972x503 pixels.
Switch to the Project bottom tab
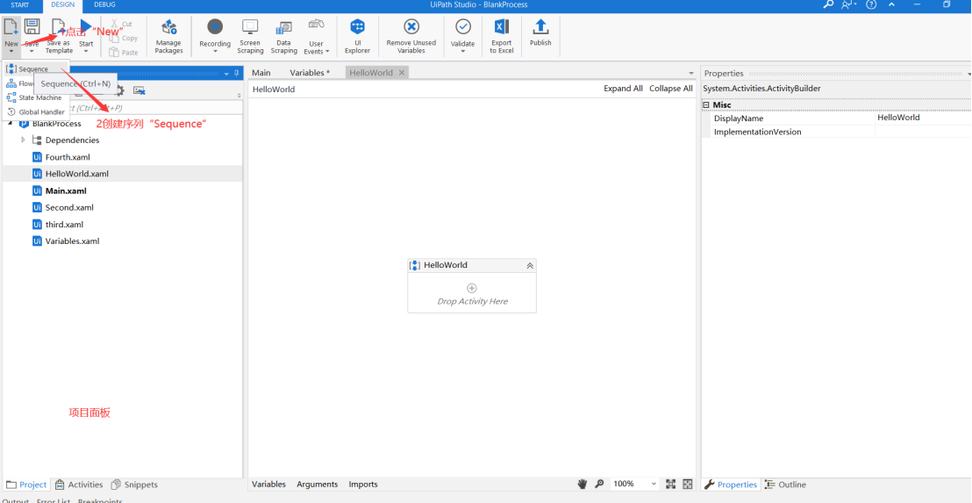click(x=26, y=485)
